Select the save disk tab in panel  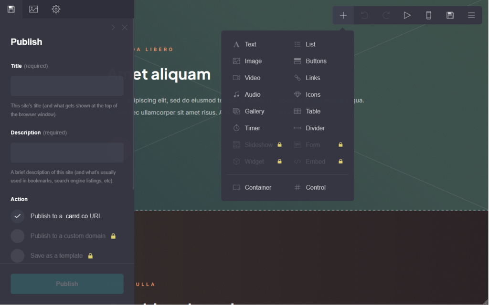pos(11,9)
